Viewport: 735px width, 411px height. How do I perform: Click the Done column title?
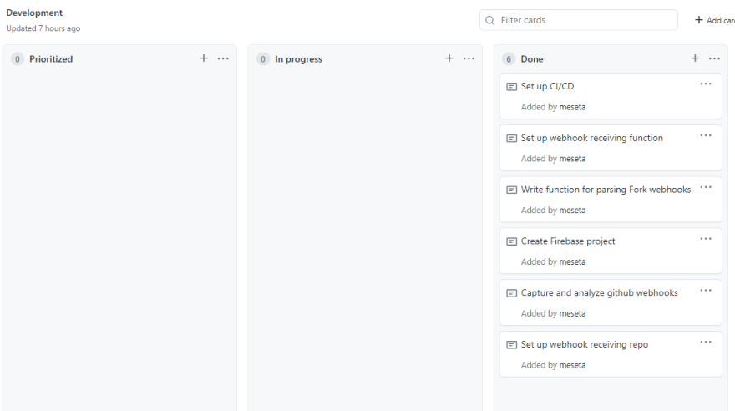[x=532, y=59]
